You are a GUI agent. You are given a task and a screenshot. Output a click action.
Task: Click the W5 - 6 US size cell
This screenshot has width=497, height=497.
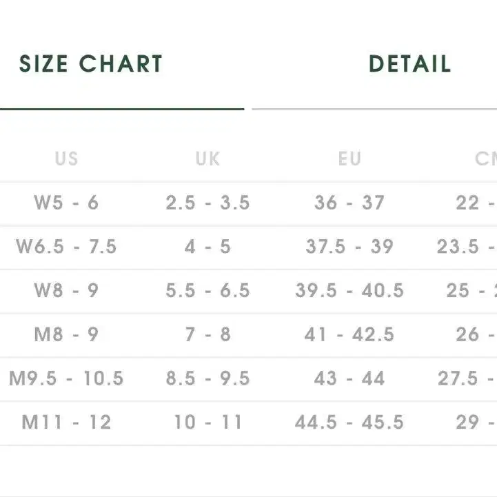[x=66, y=202]
